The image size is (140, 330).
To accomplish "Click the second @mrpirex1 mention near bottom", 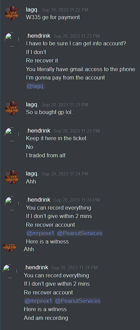I will (38, 301).
